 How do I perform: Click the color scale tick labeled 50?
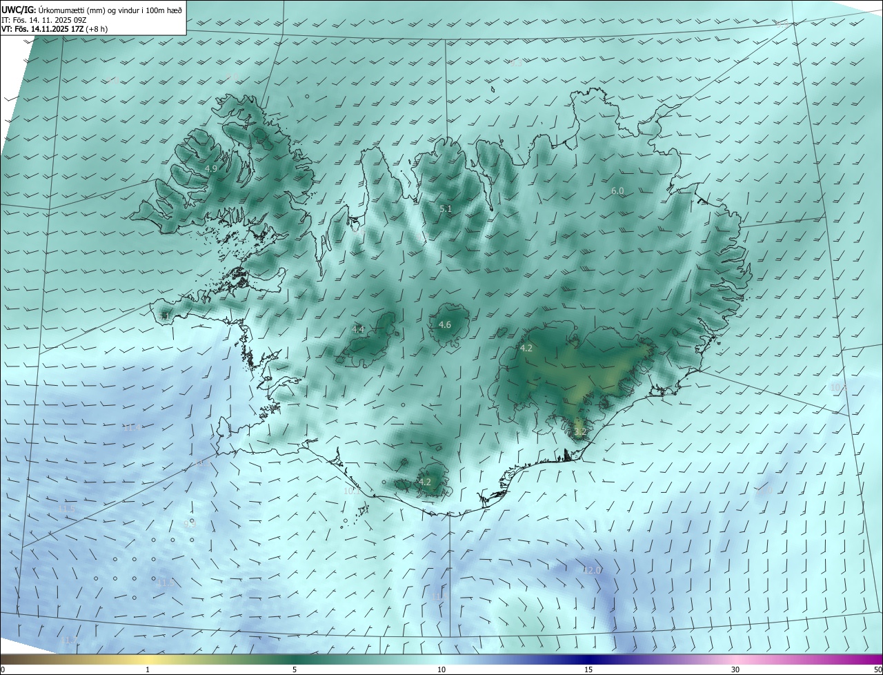[877, 669]
